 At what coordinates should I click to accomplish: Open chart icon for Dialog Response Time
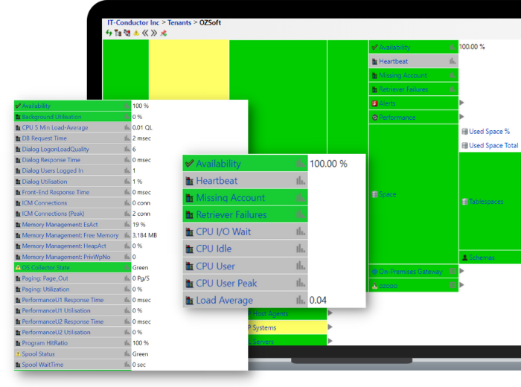(x=127, y=159)
